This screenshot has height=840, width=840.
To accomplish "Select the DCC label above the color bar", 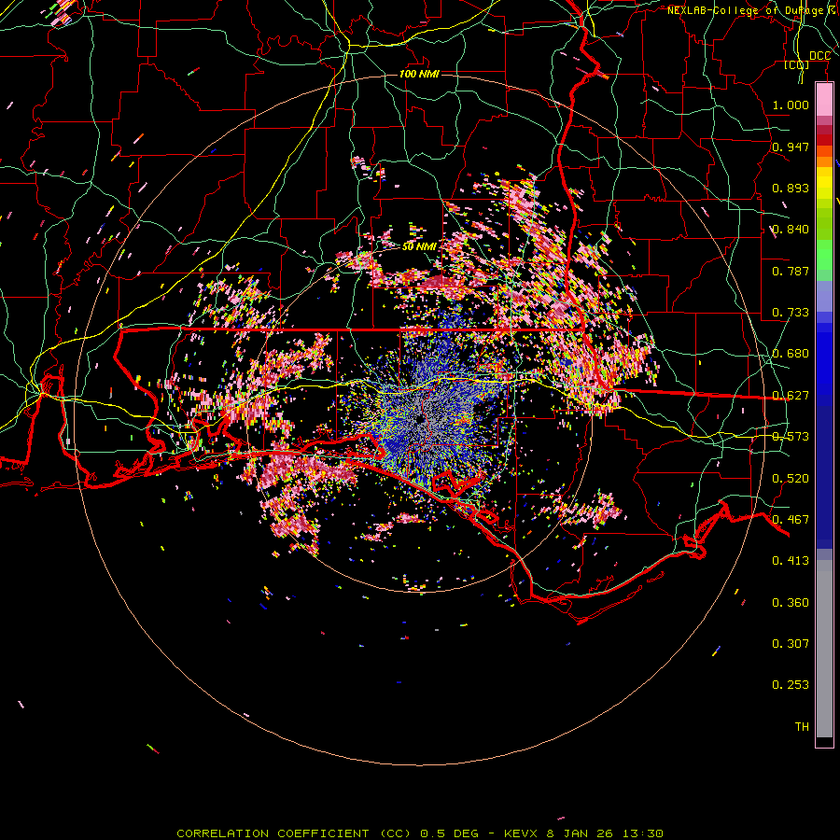I will point(819,56).
